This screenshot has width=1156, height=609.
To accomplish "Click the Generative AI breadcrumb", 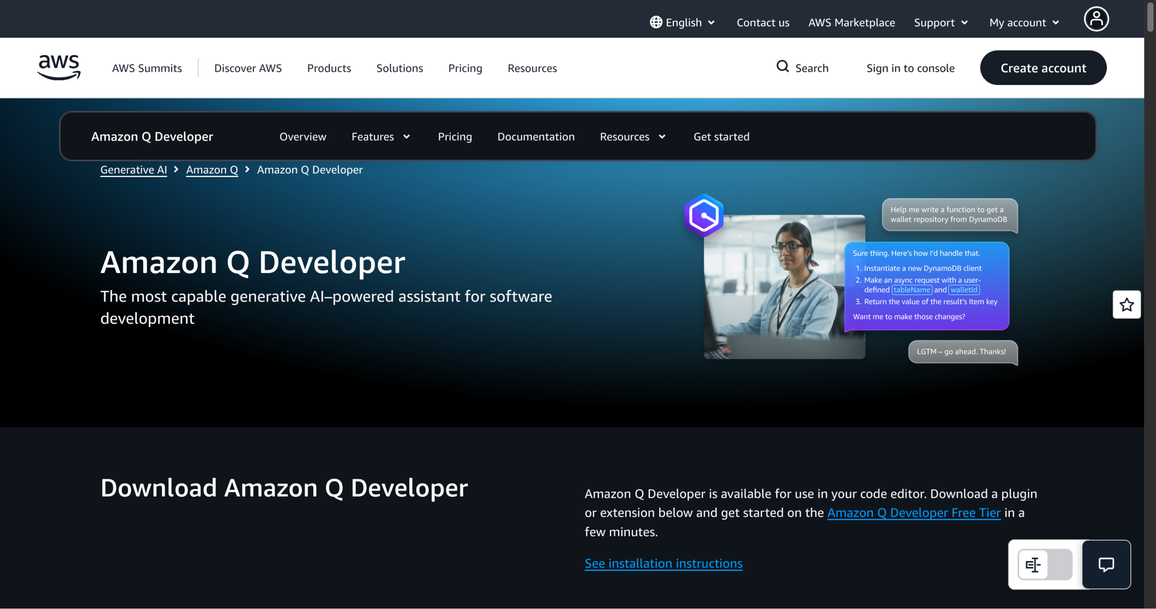I will coord(134,170).
